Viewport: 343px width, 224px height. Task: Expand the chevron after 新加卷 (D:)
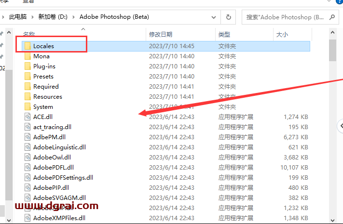coord(73,17)
